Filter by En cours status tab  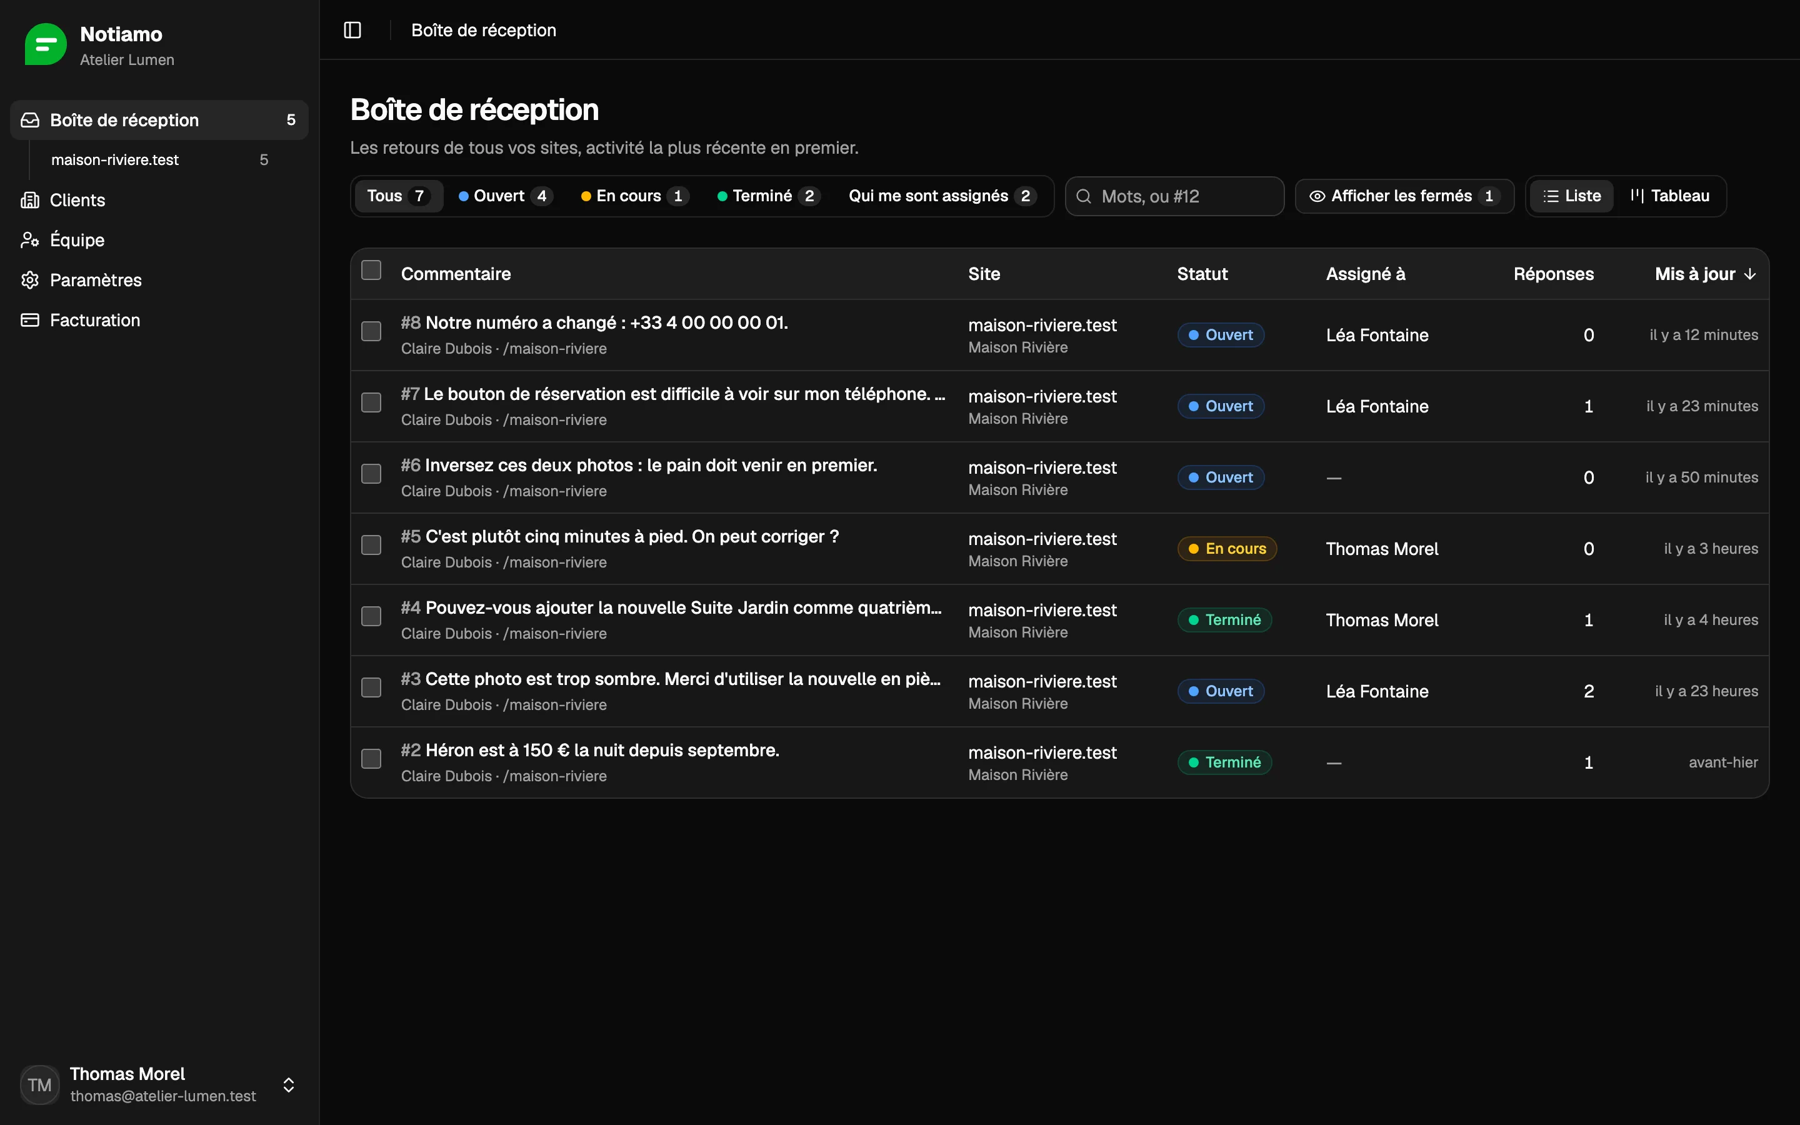pos(634,196)
